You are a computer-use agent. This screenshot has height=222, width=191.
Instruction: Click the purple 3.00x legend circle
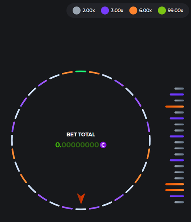tap(105, 10)
